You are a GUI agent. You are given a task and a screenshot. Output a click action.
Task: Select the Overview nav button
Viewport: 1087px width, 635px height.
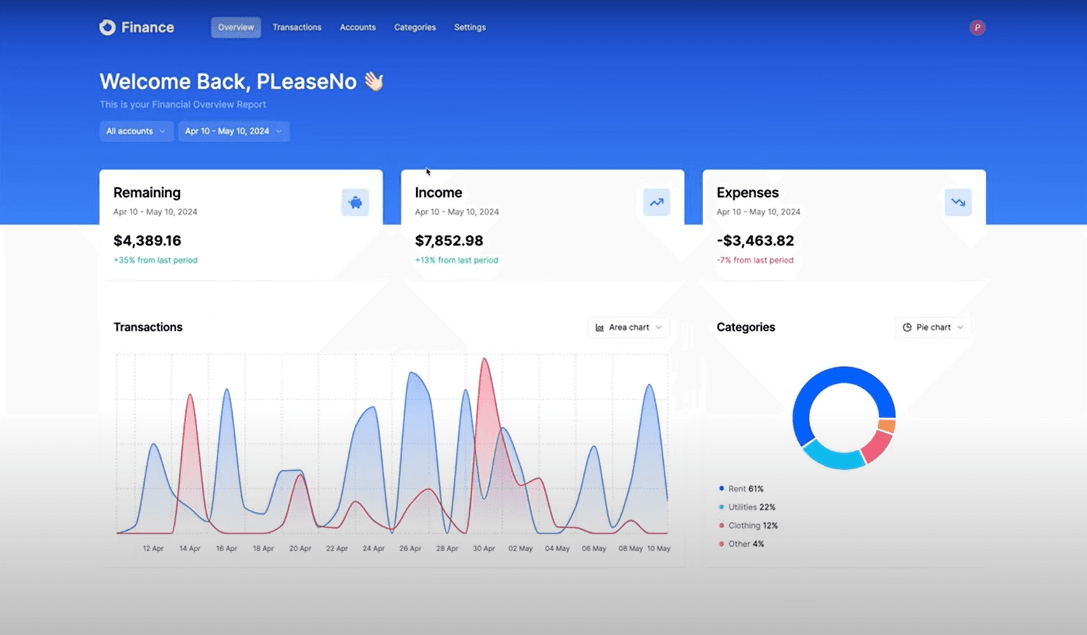[236, 27]
